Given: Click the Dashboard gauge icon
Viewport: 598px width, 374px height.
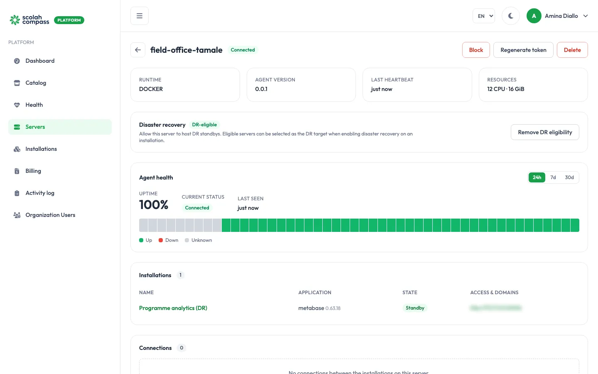Looking at the screenshot, I should [17, 61].
